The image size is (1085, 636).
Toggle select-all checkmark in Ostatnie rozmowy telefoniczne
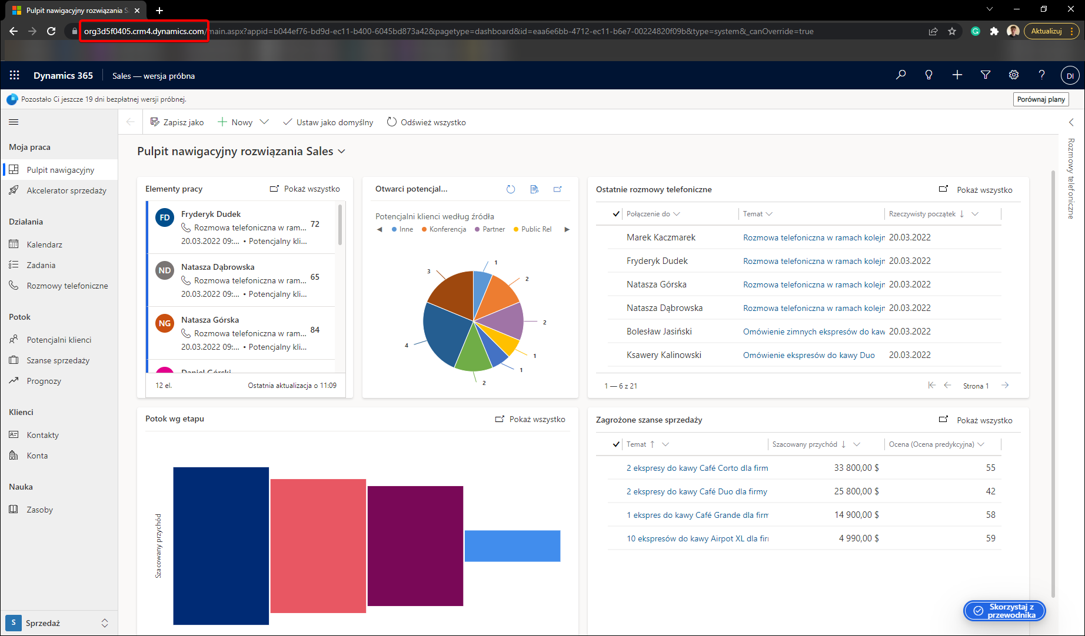pyautogui.click(x=616, y=214)
